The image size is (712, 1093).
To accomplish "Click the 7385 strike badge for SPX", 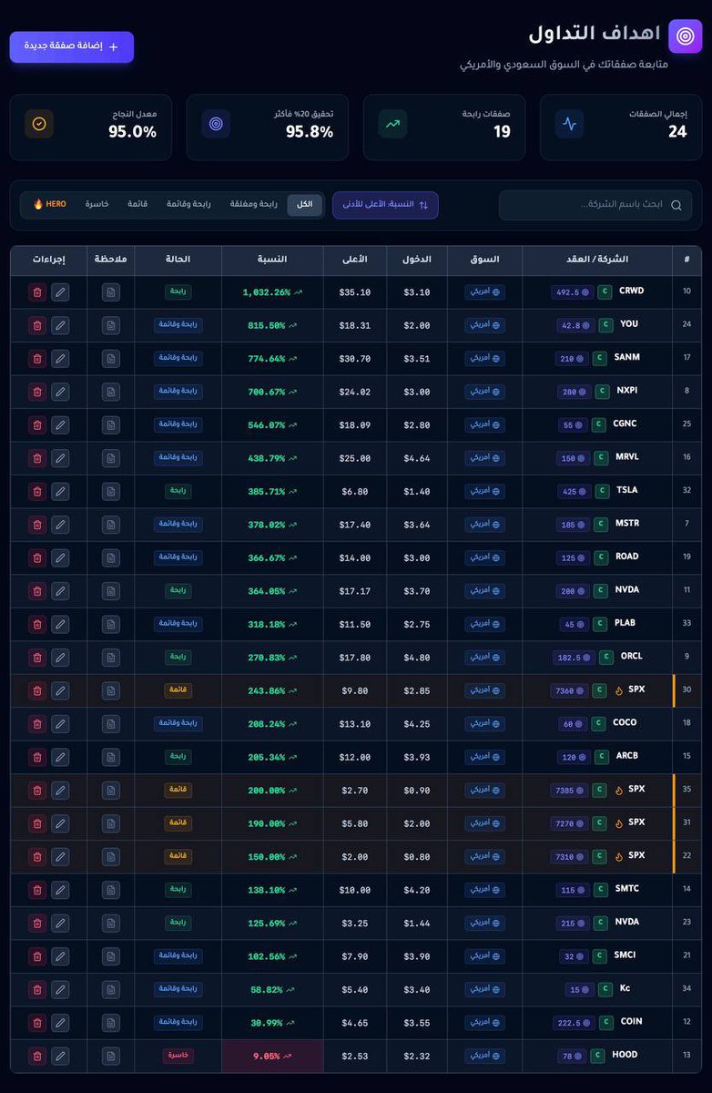I will pyautogui.click(x=570, y=791).
